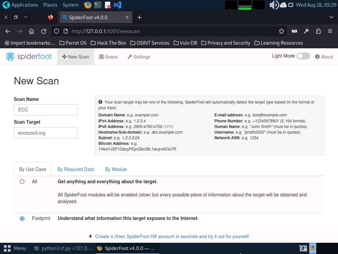Select the Footprint radio button

[x=22, y=219]
